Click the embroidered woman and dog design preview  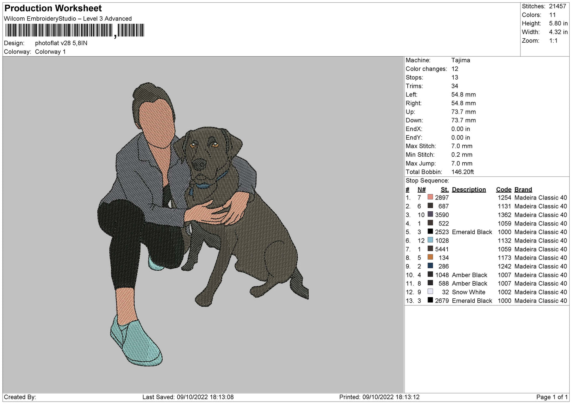pos(203,224)
